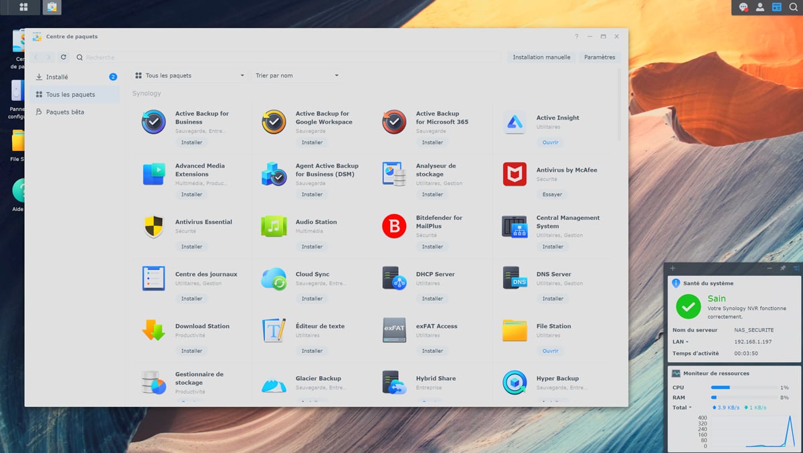Click the Bitdefender for MailPlus icon
The image size is (803, 453).
coord(394,226)
